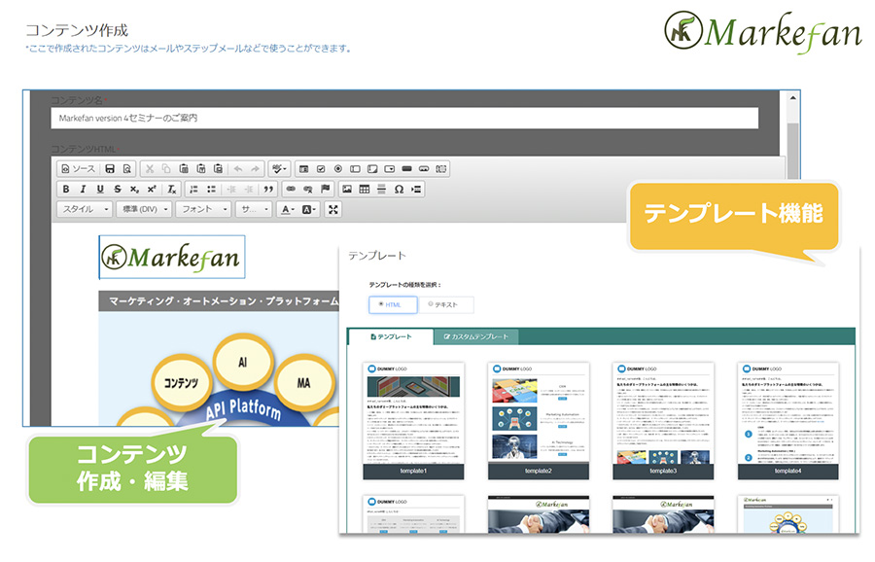Insert a bulleted list
Image resolution: width=875 pixels, height=562 pixels.
211,190
